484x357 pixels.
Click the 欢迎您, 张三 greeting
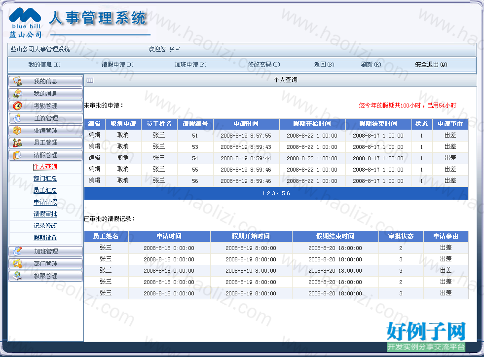164,49
